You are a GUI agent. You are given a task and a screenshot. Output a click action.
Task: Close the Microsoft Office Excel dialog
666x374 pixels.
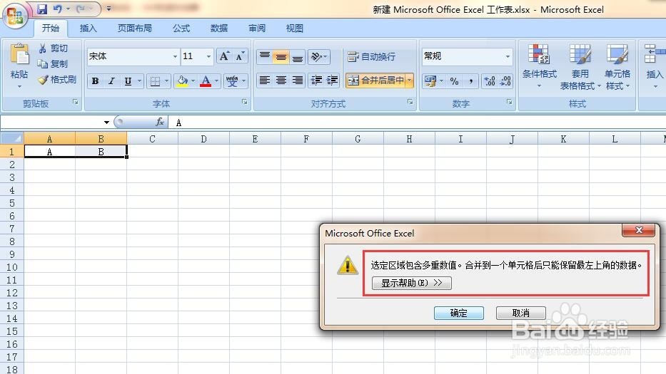[x=639, y=230]
